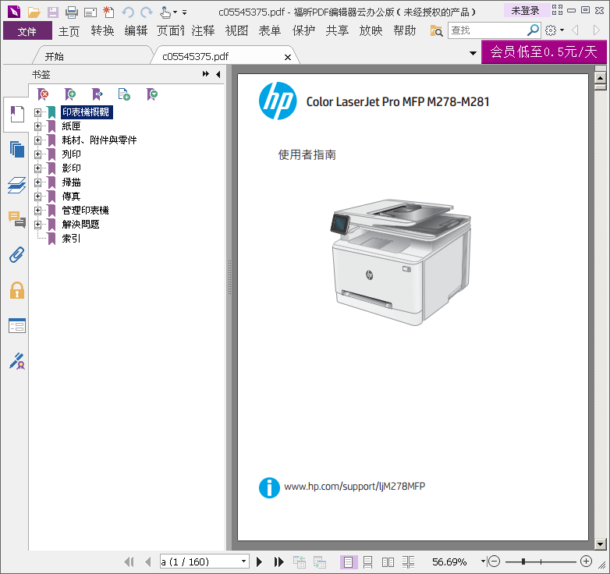The image size is (610, 574).
Task: Zoom out with the minus button
Action: click(x=494, y=562)
